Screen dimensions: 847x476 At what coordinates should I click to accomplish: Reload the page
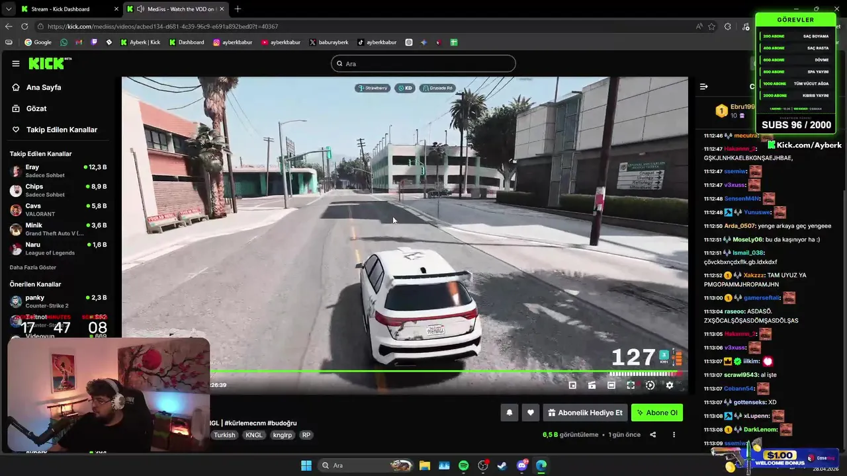click(24, 26)
